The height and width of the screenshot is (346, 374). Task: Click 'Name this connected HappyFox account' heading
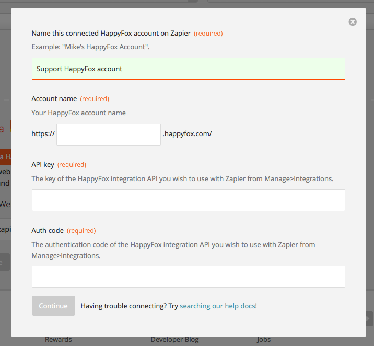[x=111, y=33]
